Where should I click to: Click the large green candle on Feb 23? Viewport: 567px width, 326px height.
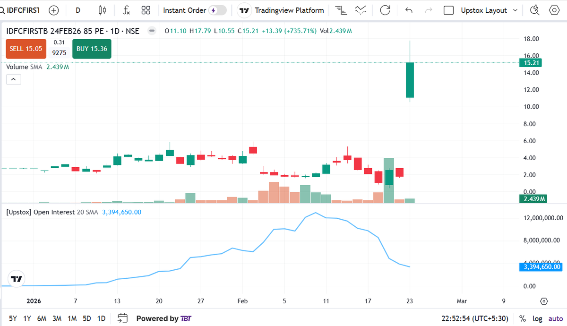coord(410,80)
